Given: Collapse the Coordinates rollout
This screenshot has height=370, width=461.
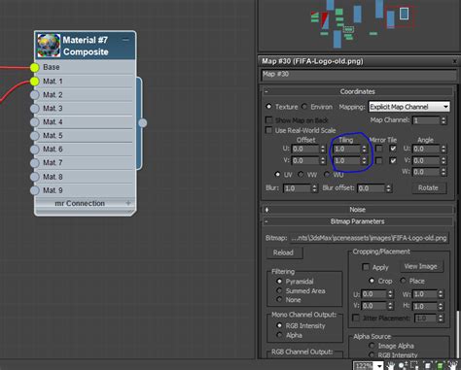Looking at the screenshot, I should point(266,91).
